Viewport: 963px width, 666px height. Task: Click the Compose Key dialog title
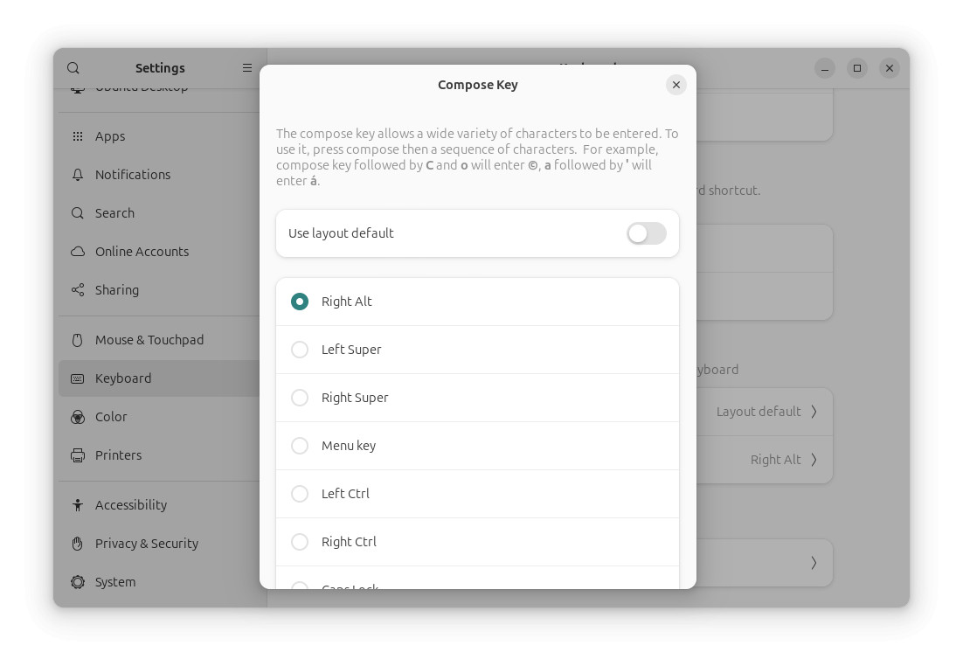tap(478, 85)
